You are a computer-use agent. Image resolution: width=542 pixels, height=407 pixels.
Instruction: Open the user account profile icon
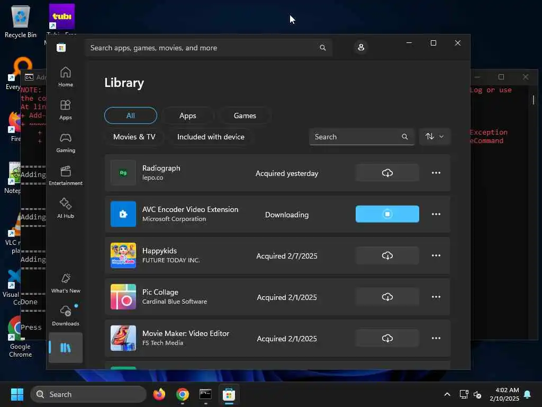(x=361, y=47)
